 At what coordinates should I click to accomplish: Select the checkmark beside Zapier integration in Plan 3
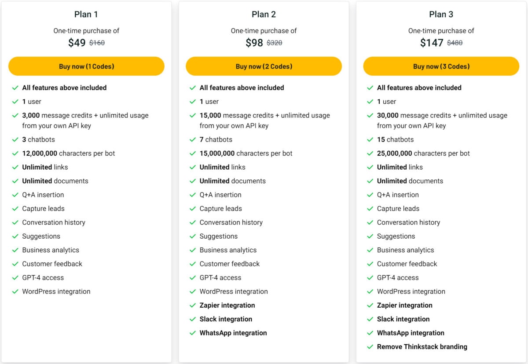(370, 305)
